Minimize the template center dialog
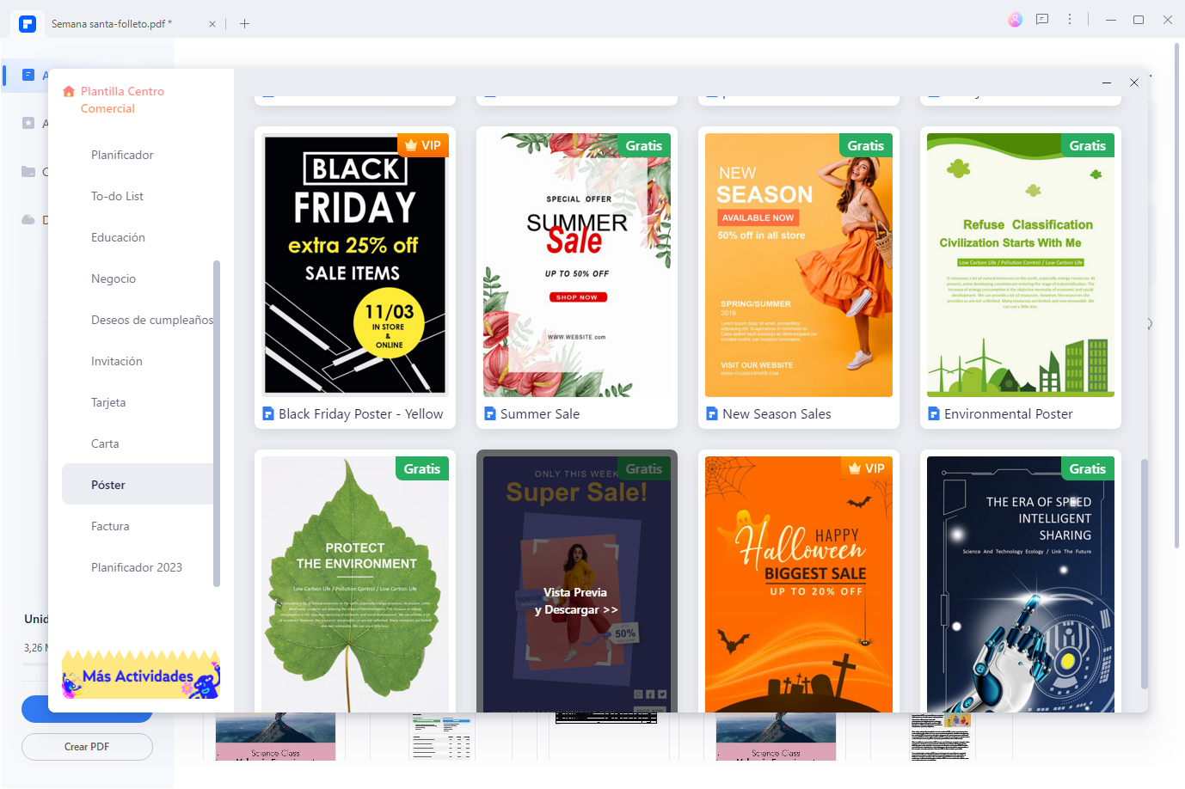 1107,83
